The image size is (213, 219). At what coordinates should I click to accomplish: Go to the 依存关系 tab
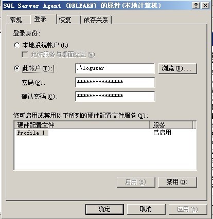[x=96, y=20]
